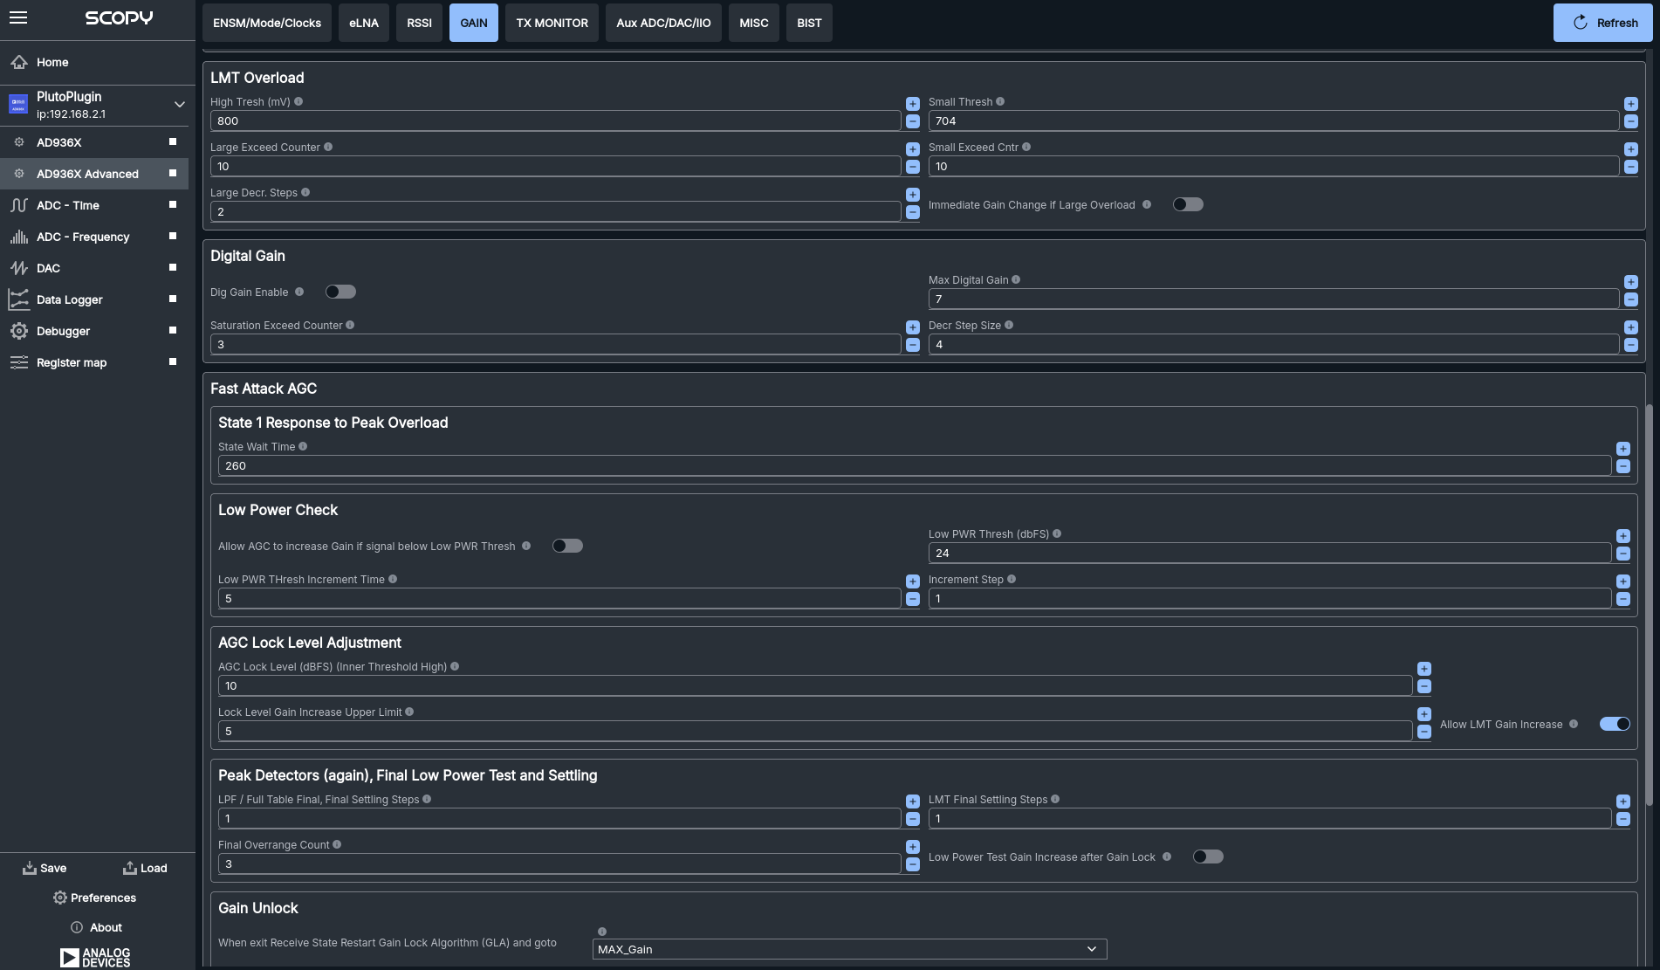Click info icon beside State Wait Time
Screen dimensions: 1660x970
point(303,446)
